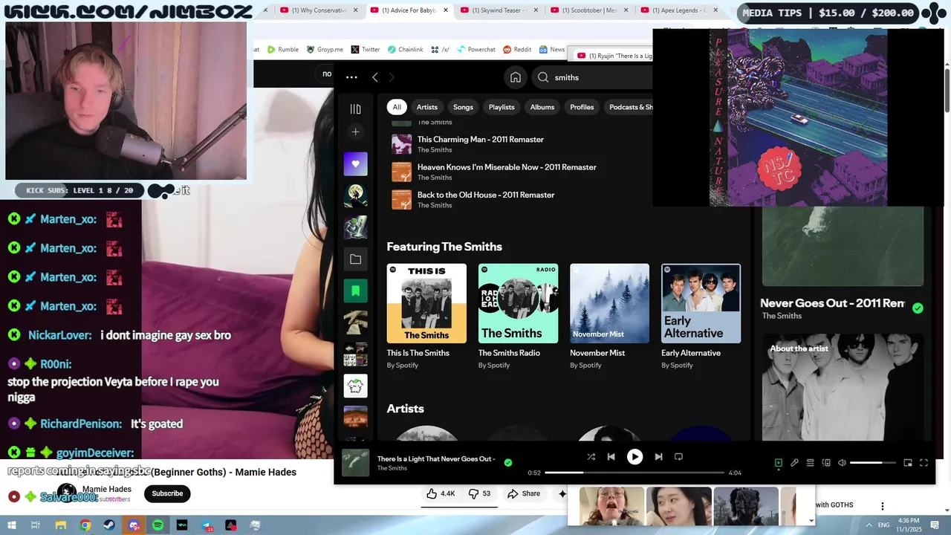The height and width of the screenshot is (535, 951).
Task: Adjust the Spotify volume slider
Action: [x=872, y=463]
